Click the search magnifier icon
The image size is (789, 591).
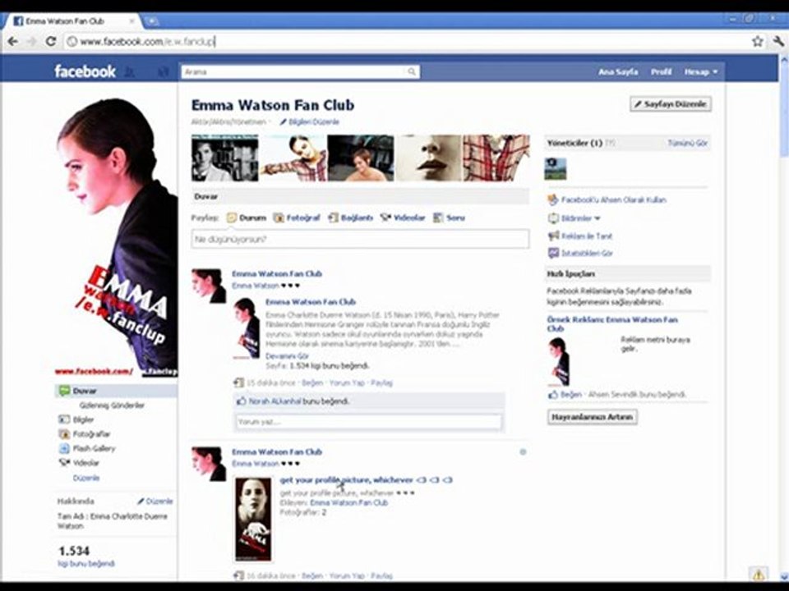pyautogui.click(x=411, y=72)
